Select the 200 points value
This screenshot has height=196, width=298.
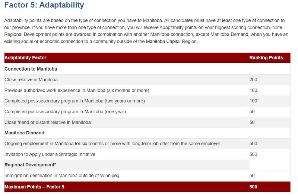(x=253, y=80)
